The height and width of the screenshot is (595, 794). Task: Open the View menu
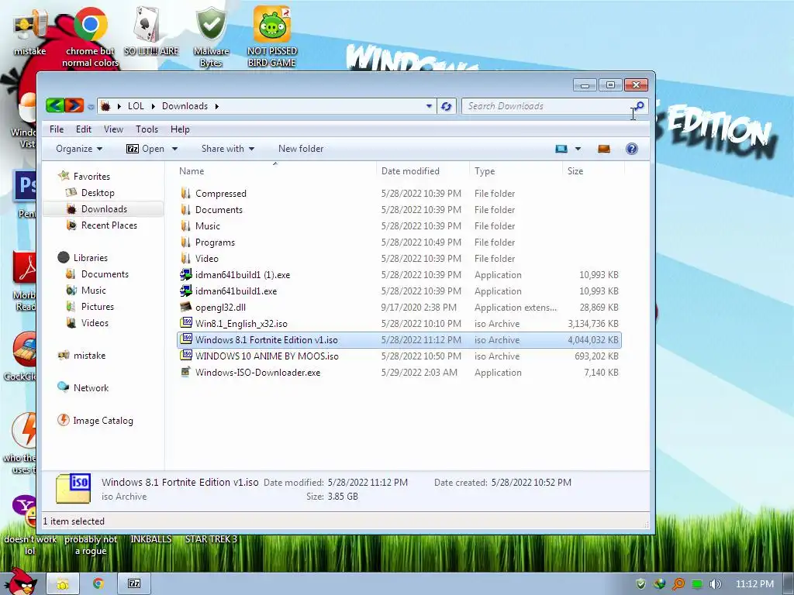113,129
